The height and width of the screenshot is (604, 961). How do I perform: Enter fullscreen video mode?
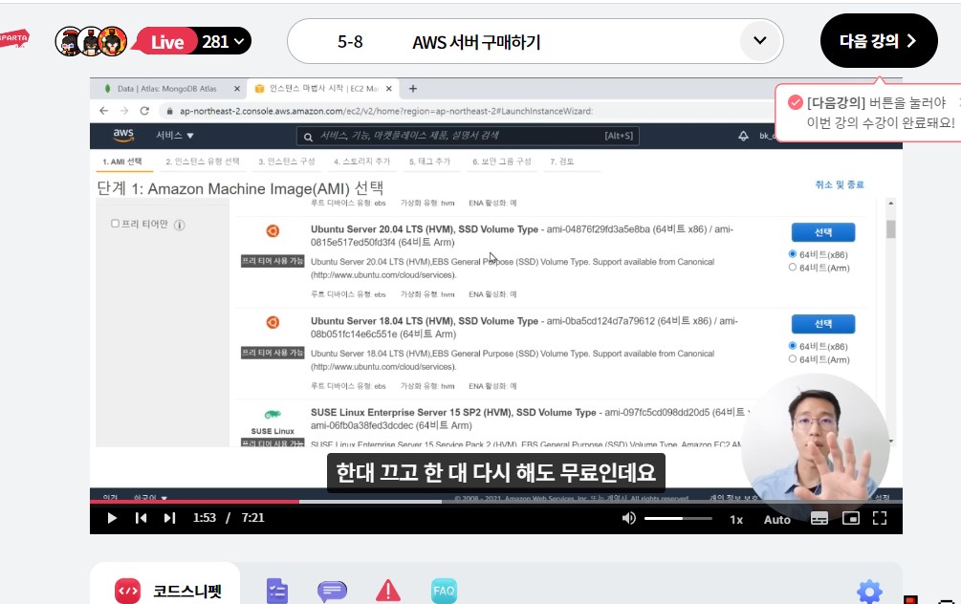[x=880, y=518]
